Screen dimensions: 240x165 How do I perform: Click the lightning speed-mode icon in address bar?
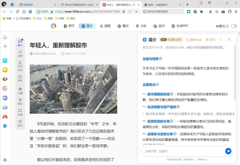click(x=124, y=12)
